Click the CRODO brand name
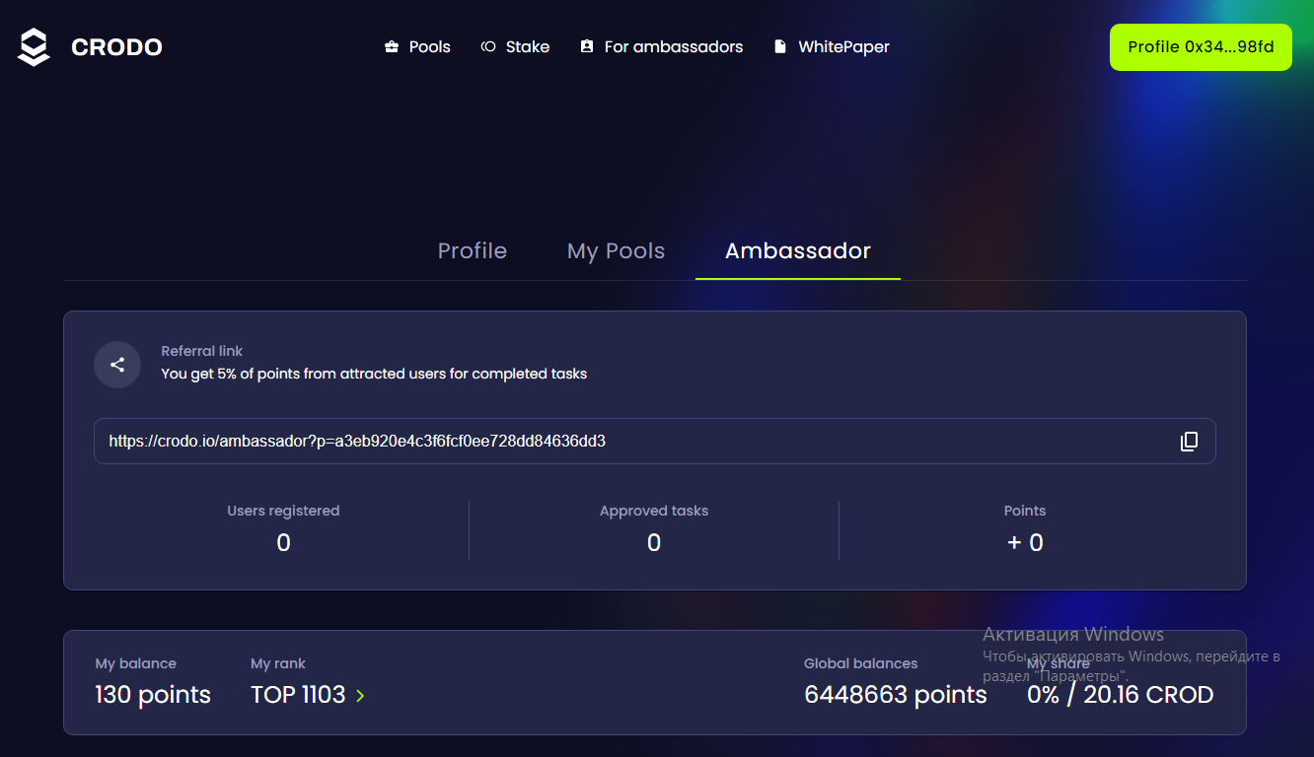 116,47
